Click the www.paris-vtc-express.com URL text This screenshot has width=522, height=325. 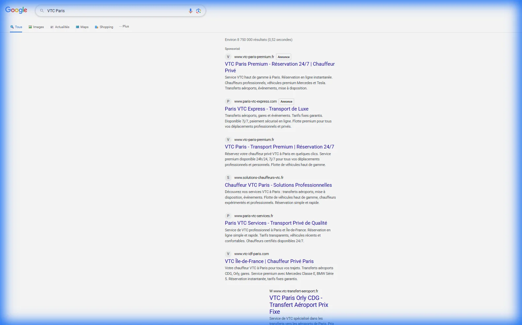click(x=256, y=101)
